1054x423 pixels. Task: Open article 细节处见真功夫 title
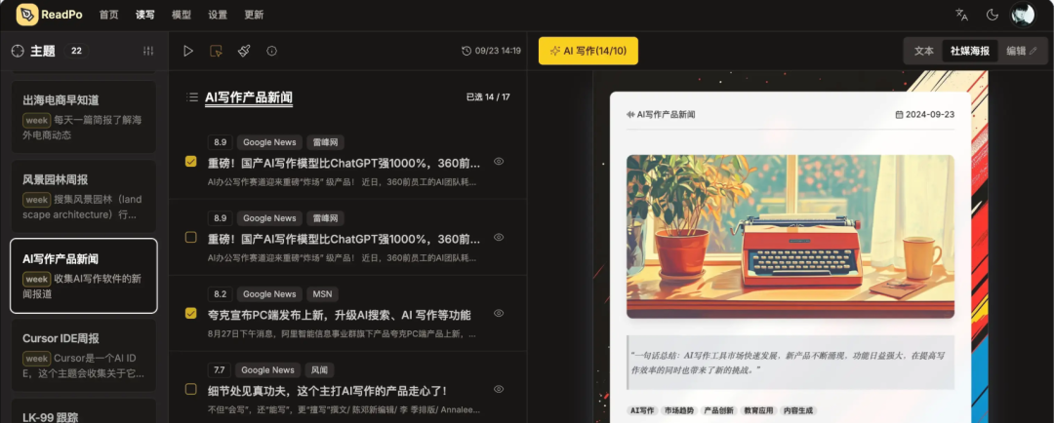point(327,391)
